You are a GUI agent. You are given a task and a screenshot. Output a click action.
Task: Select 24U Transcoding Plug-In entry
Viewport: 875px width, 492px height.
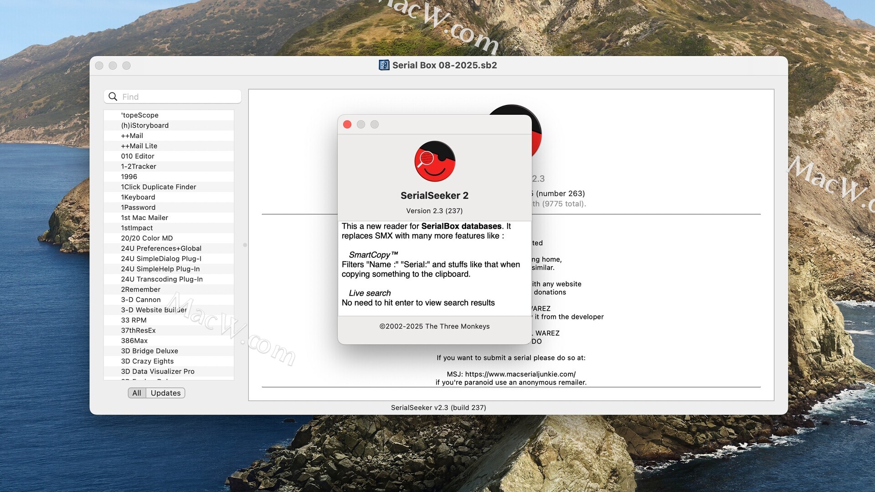pyautogui.click(x=169, y=279)
